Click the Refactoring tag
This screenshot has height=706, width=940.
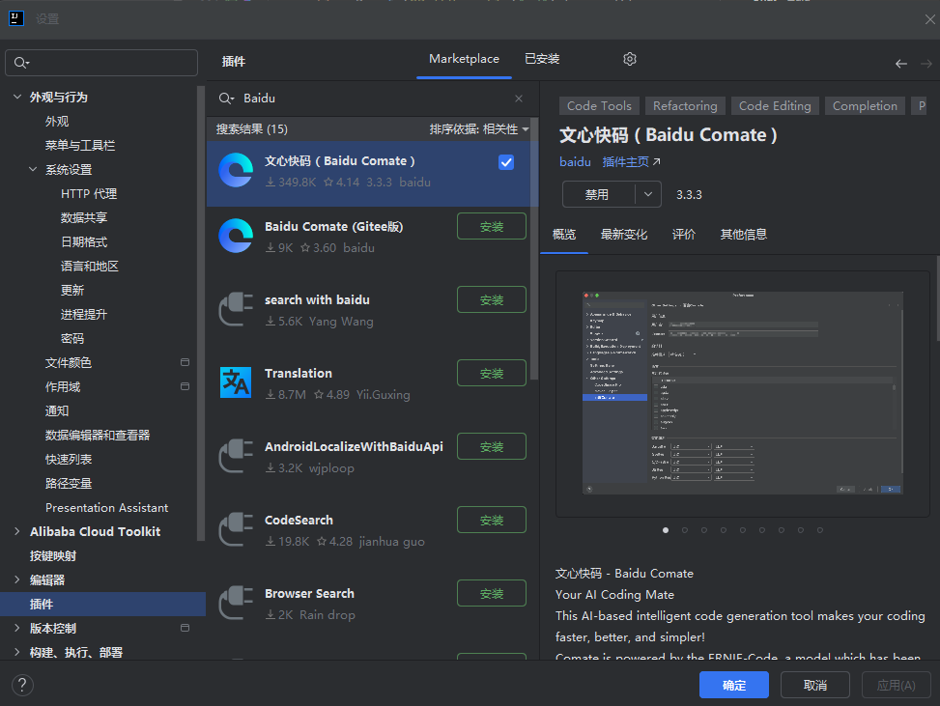pos(685,106)
